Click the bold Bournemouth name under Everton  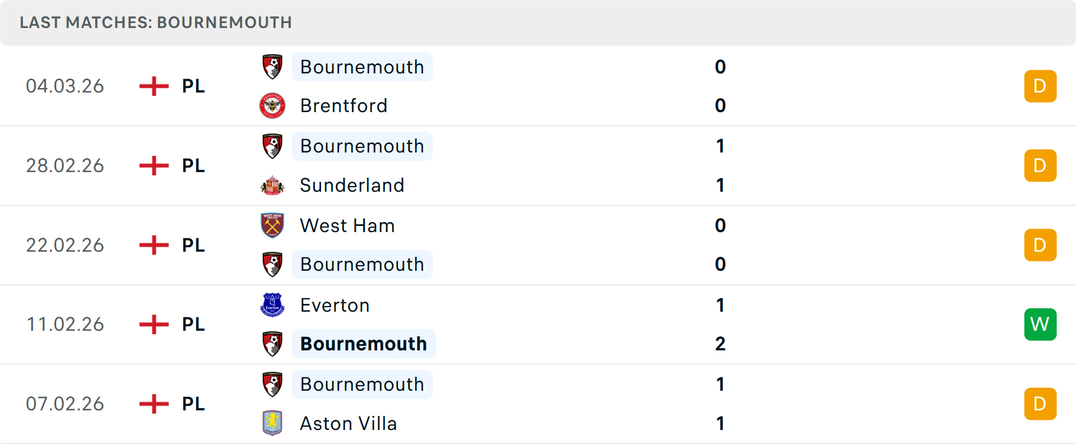(364, 344)
